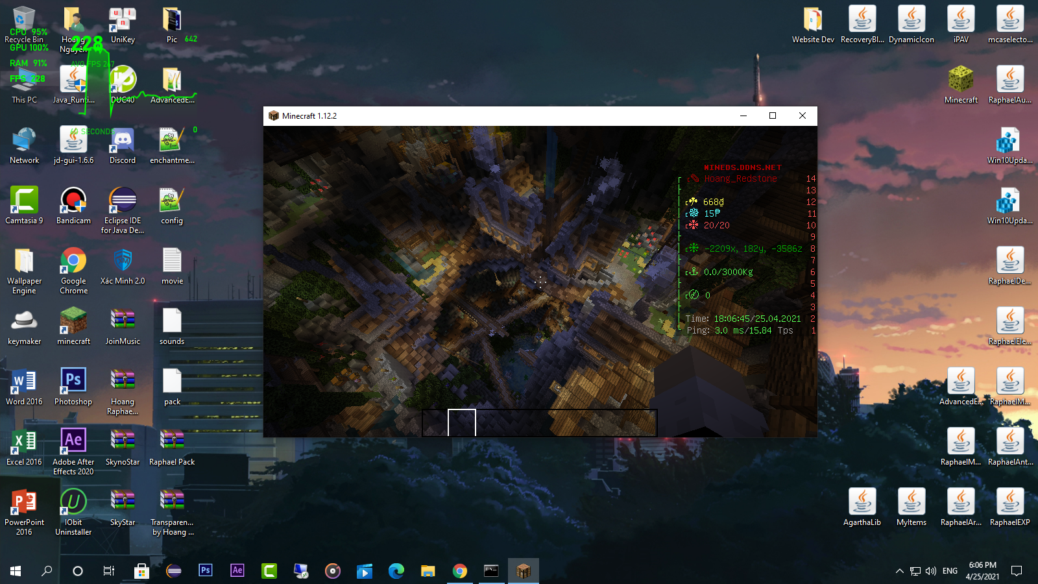Maximize the Minecraft 1.12.2 window
Image resolution: width=1038 pixels, height=584 pixels.
click(773, 116)
